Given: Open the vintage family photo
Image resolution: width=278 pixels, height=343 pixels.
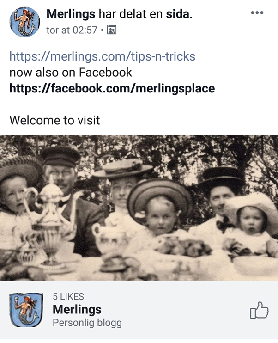Looking at the screenshot, I should [139, 207].
